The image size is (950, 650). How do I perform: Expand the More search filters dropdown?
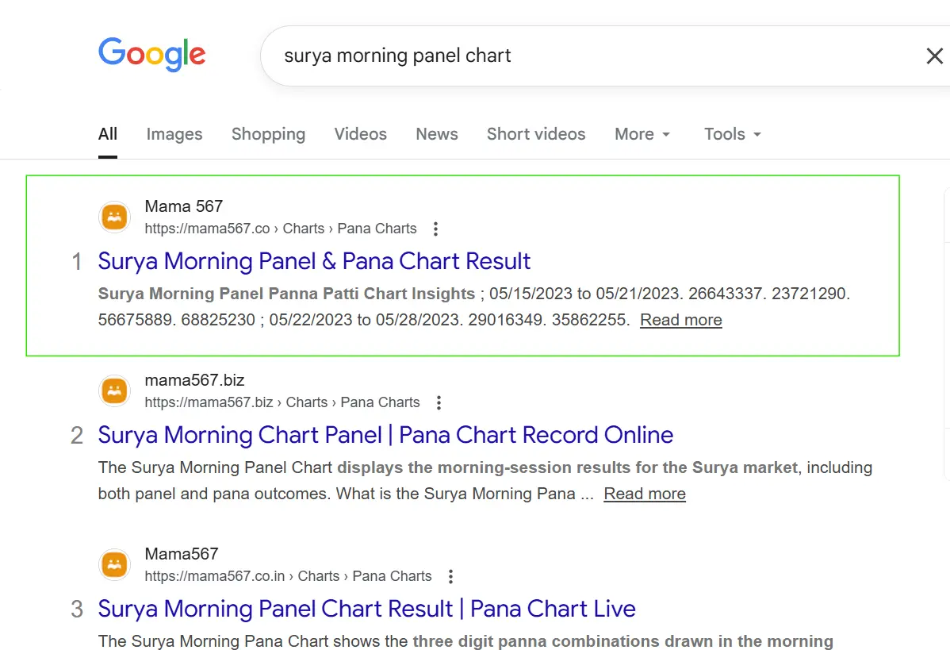click(642, 134)
